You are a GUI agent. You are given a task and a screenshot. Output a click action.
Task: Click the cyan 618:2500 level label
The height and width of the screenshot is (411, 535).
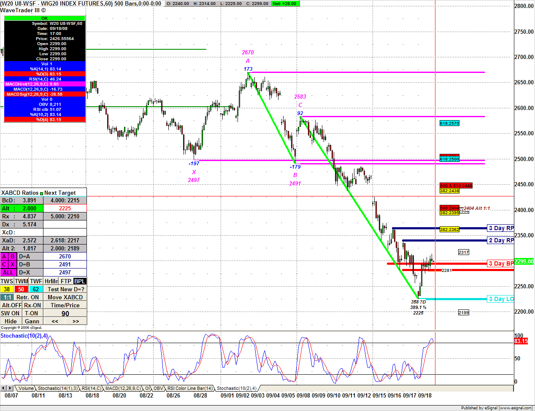pyautogui.click(x=449, y=159)
